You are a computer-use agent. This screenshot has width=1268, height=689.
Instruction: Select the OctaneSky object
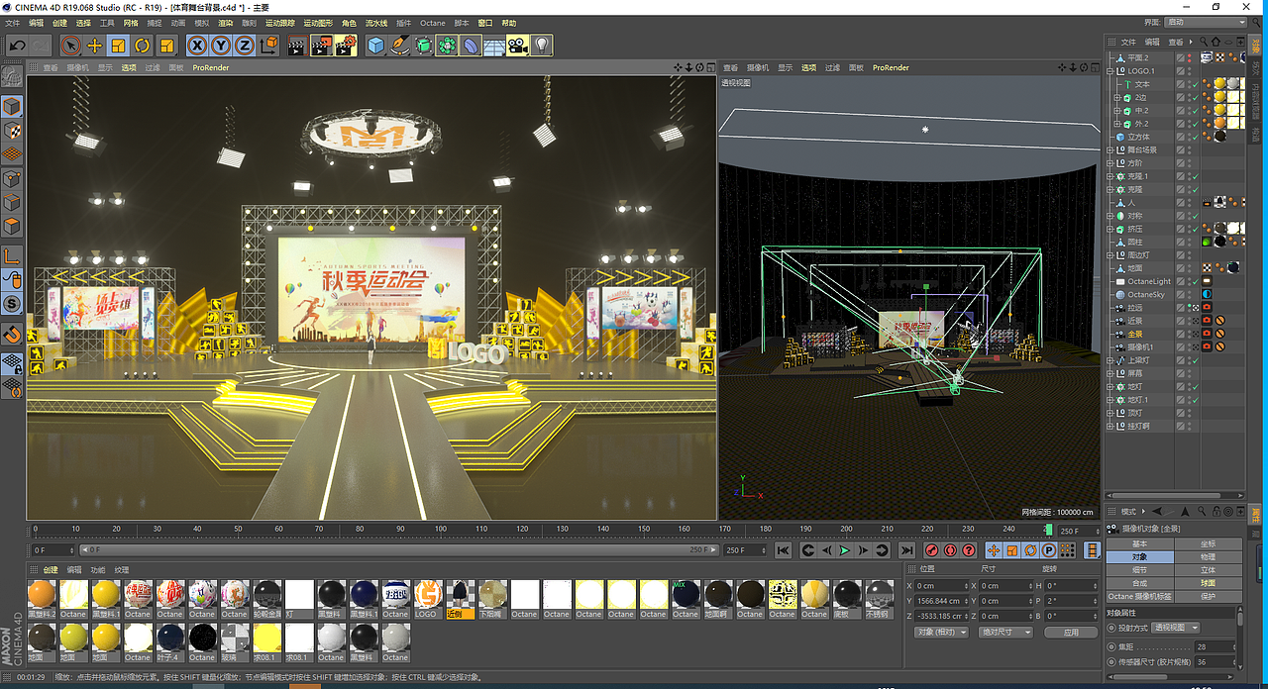pyautogui.click(x=1146, y=295)
